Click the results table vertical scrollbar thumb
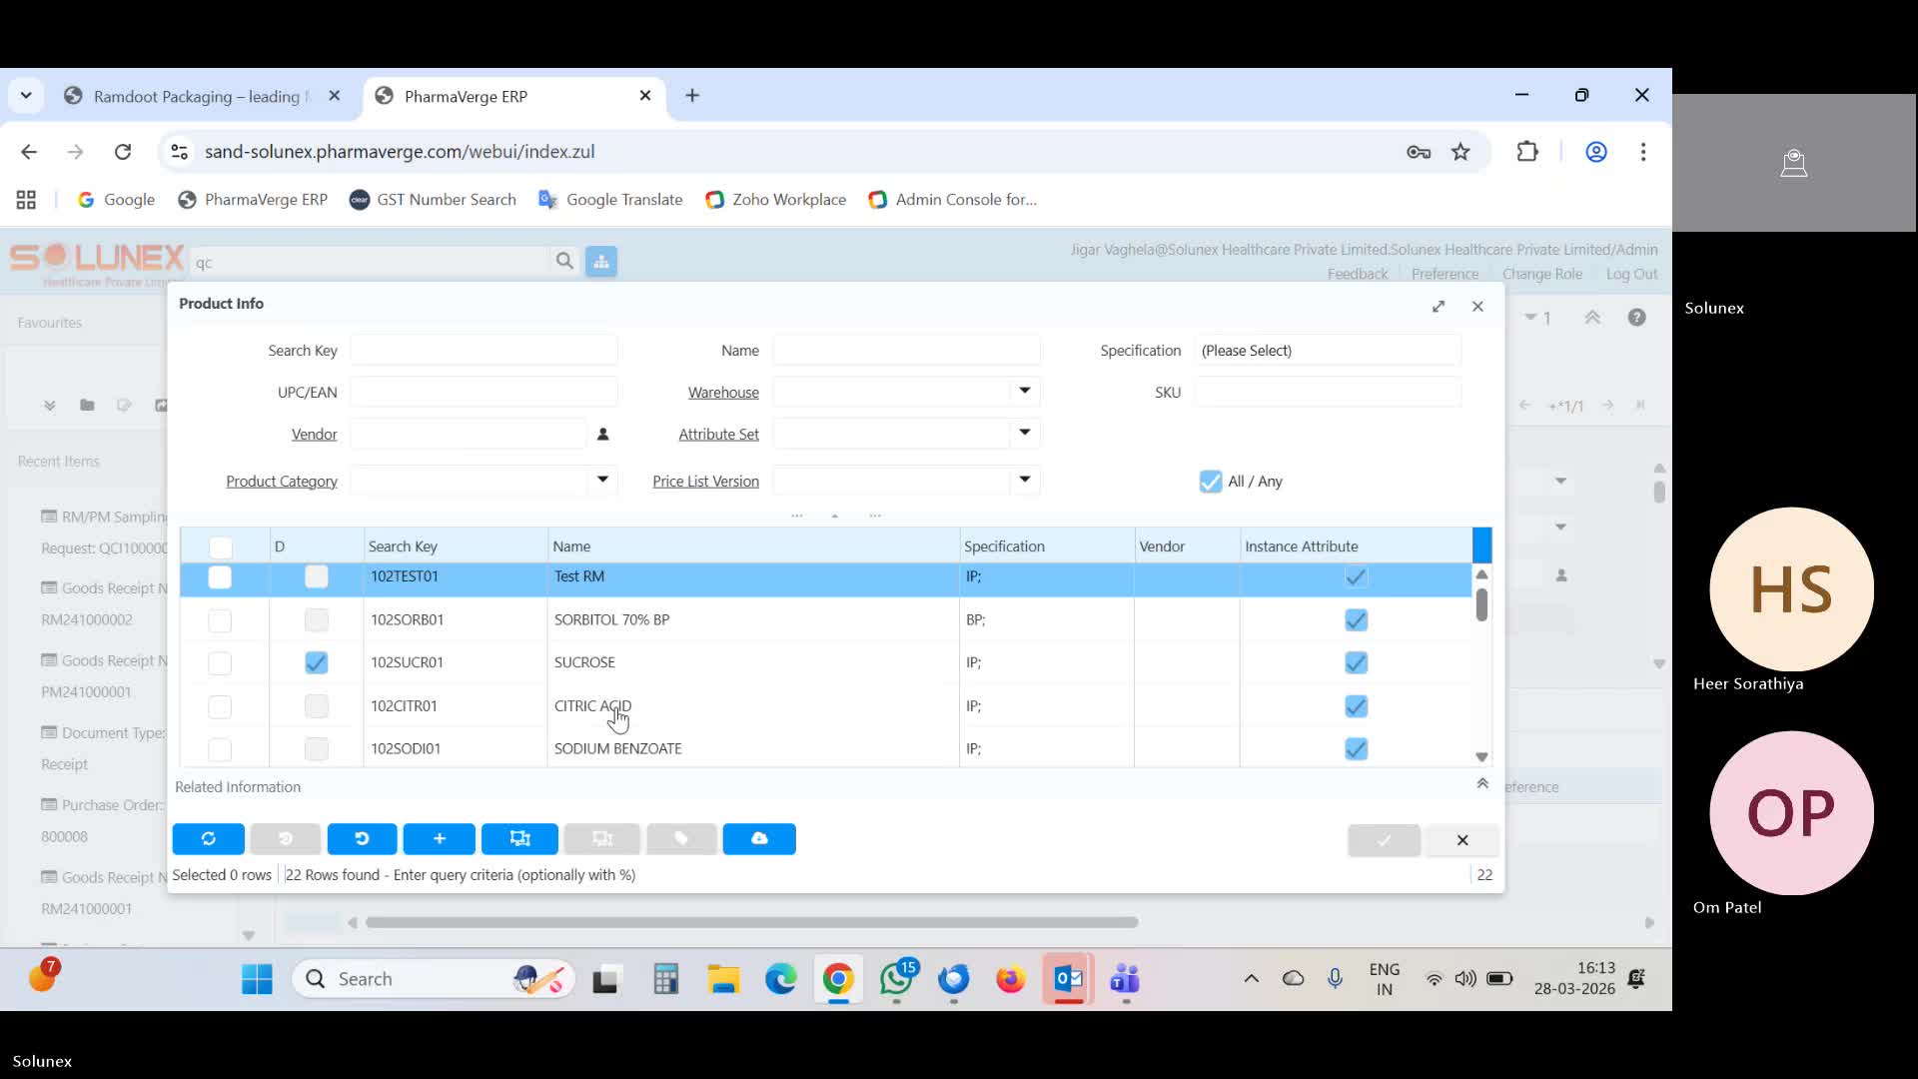The image size is (1918, 1079). [1481, 604]
